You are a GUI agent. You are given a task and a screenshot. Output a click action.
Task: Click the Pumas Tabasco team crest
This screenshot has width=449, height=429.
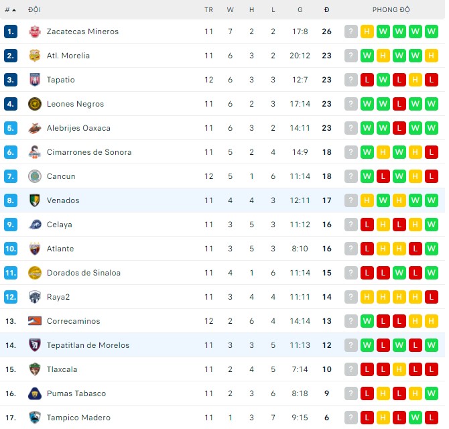pyautogui.click(x=35, y=393)
